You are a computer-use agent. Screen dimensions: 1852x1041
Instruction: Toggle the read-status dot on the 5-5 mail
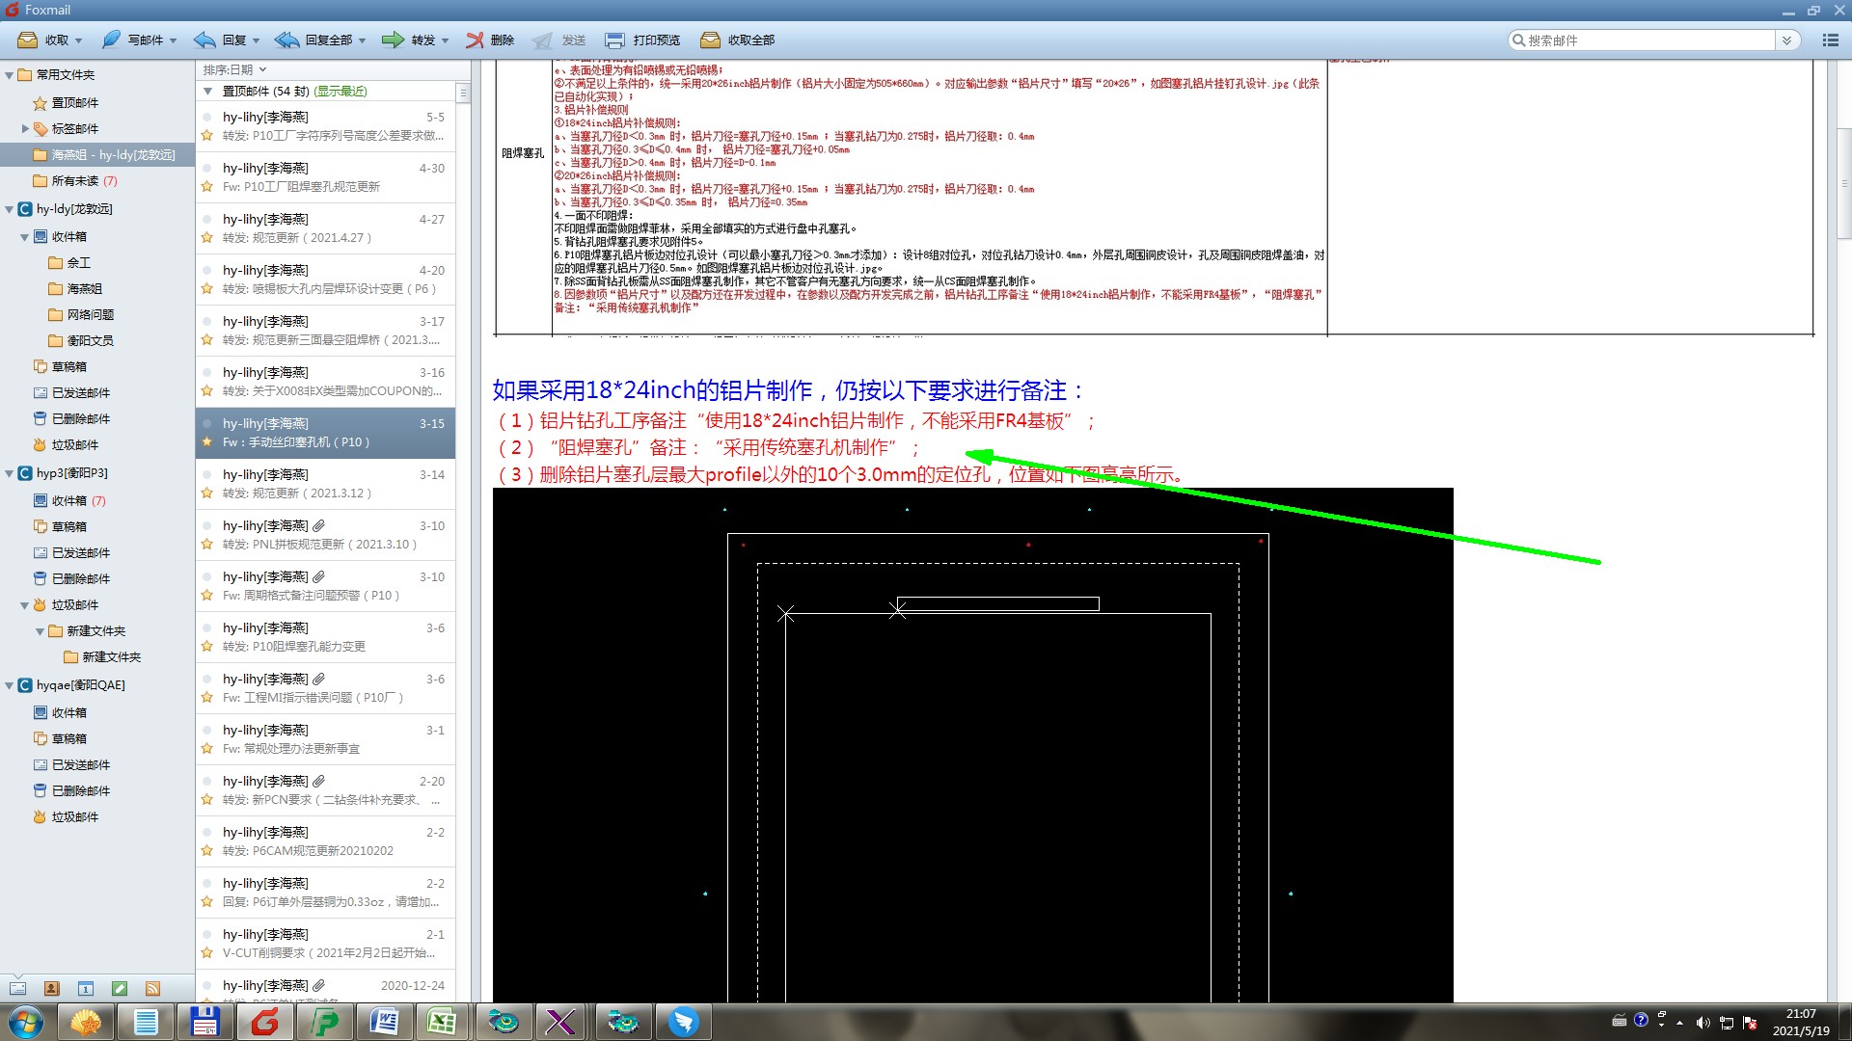pos(206,117)
